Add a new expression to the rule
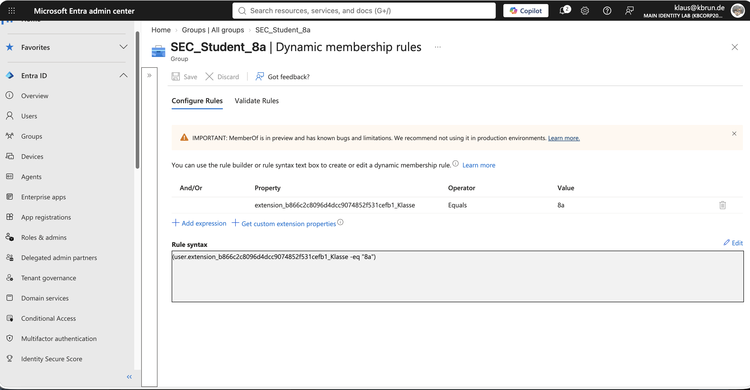 [199, 223]
